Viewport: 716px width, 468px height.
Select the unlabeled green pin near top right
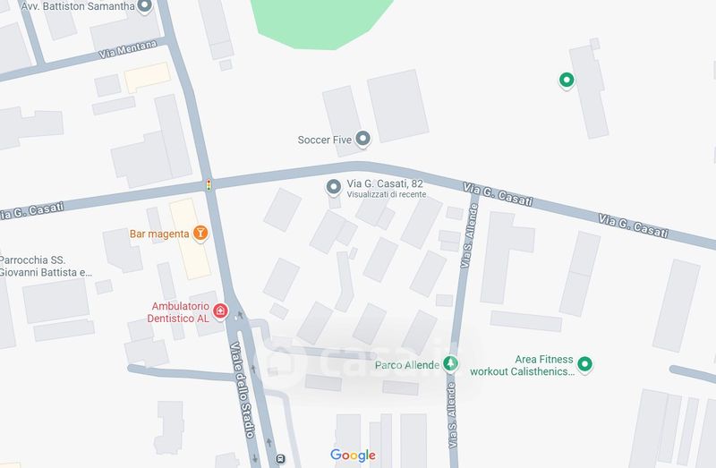(x=567, y=81)
